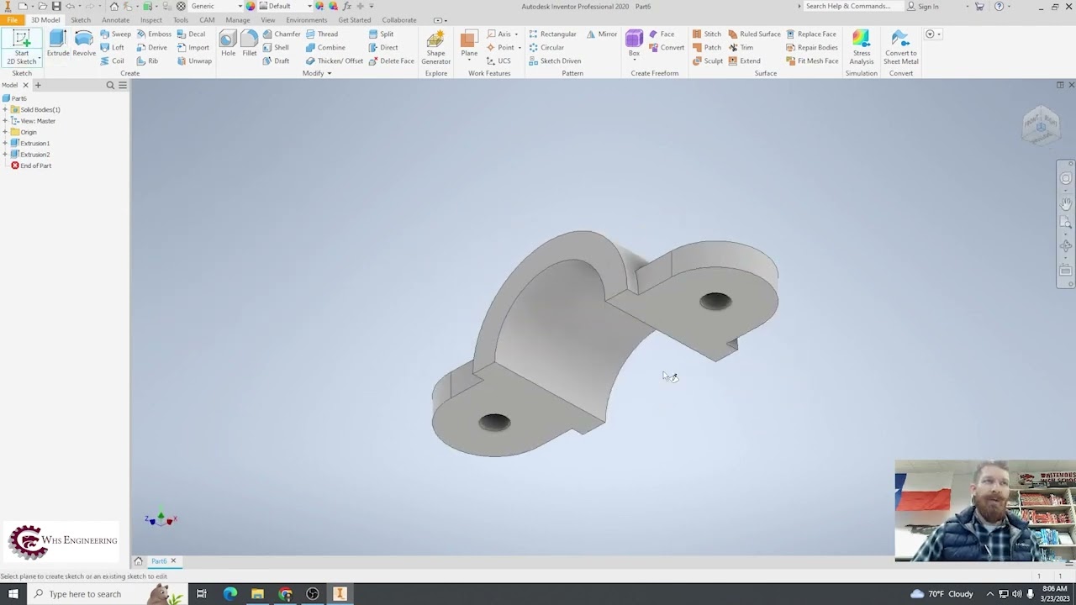Image resolution: width=1076 pixels, height=605 pixels.
Task: Select the Hole tool
Action: pos(228,44)
